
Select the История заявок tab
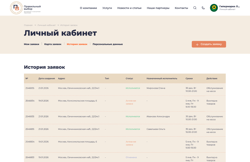point(77,44)
